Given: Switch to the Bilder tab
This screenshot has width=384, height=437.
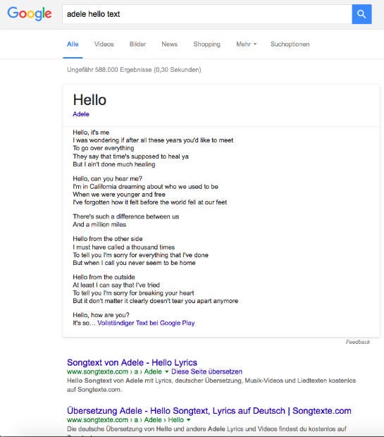Looking at the screenshot, I should pos(137,44).
